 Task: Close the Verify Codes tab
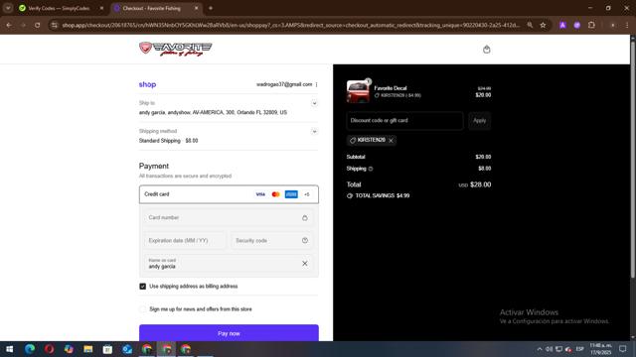(101, 8)
